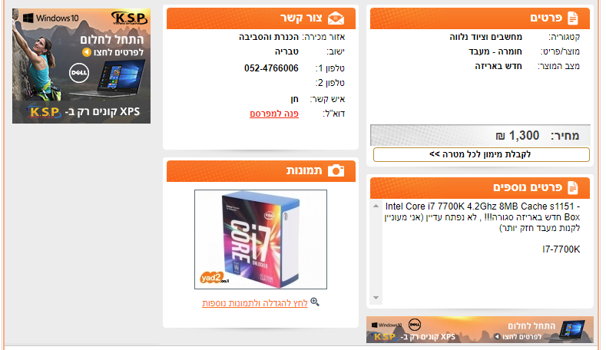Click the camera icon in photos header
Viewport: 606px width, 350px height.
(x=336, y=170)
